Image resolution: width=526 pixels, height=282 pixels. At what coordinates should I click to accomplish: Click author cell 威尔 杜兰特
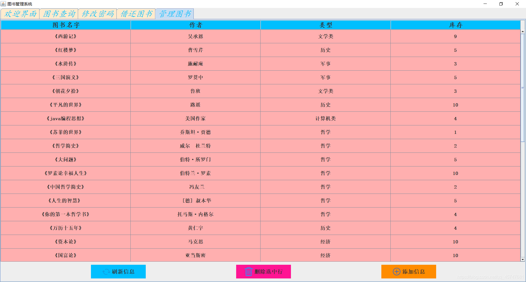[x=196, y=146]
